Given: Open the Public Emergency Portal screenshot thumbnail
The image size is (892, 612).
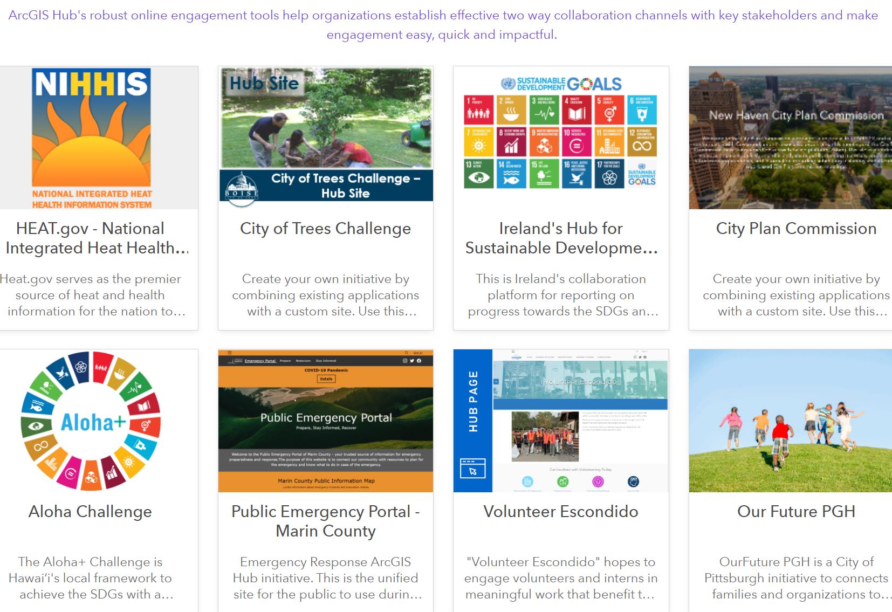Looking at the screenshot, I should [x=326, y=421].
